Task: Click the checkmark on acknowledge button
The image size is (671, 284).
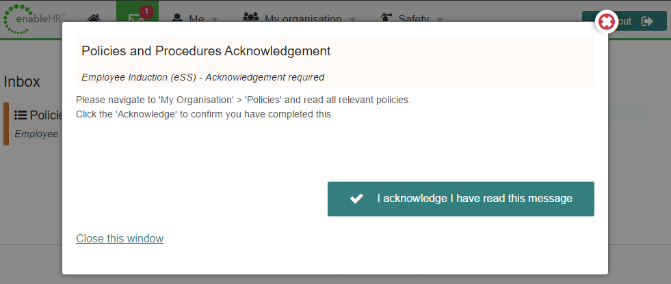Action: point(356,199)
